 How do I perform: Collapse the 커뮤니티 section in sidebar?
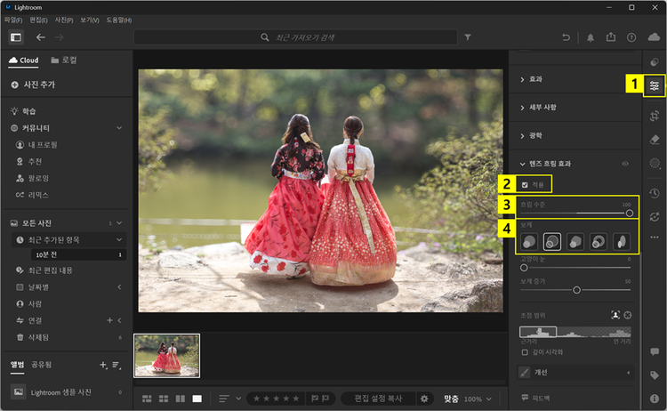click(x=119, y=128)
